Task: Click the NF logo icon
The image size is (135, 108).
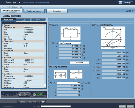Action: pyautogui.click(x=130, y=11)
